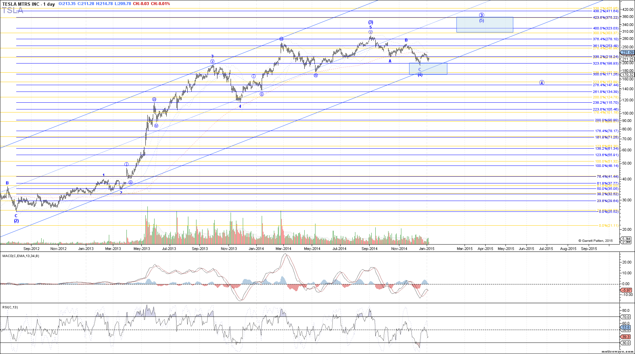635x354 pixels.
Task: Select the 276.4%(147.44) Fibonacci level label
Action: point(606,85)
